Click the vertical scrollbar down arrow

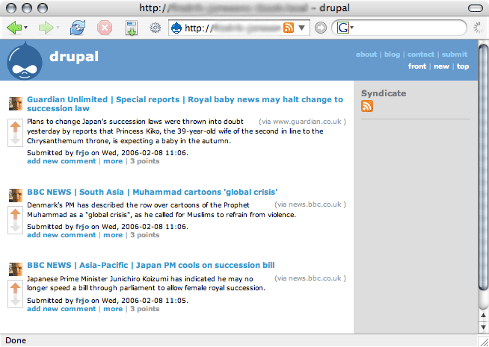click(x=482, y=328)
